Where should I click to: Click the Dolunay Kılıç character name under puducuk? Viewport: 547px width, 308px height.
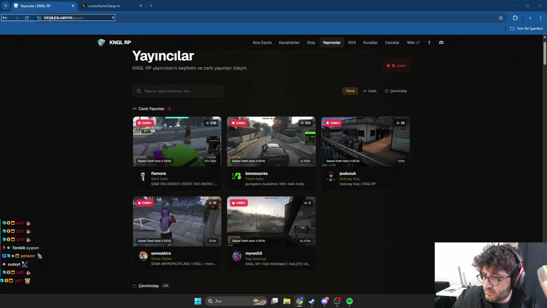[350, 179]
